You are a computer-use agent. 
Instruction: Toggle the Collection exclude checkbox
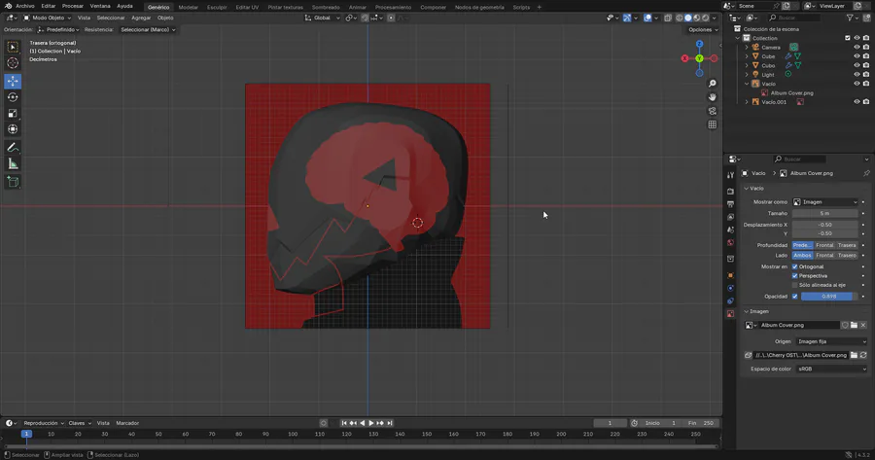coord(848,38)
